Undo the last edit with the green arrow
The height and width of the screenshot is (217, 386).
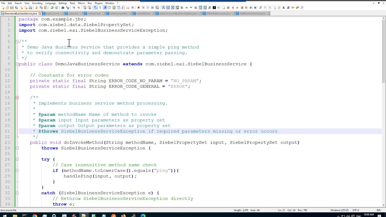point(52,8)
